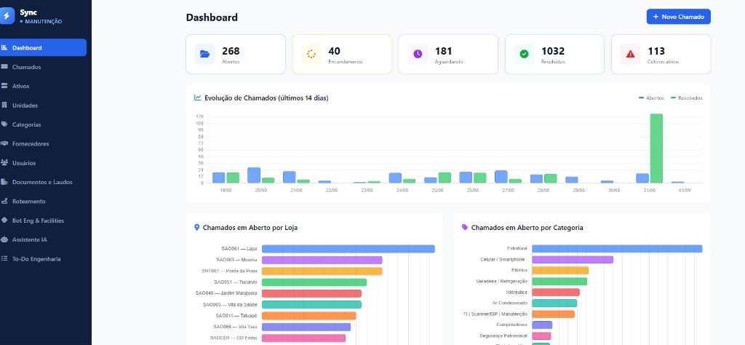Click the purple Celular / Smartphone bar
The height and width of the screenshot is (345, 745).
573,259
